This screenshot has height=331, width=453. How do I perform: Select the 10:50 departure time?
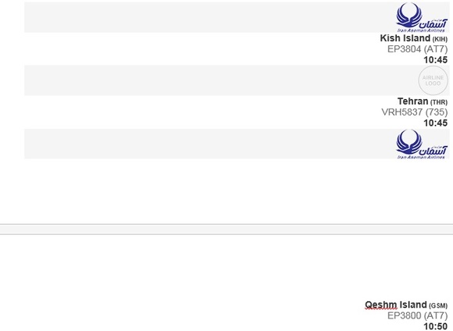(x=435, y=326)
